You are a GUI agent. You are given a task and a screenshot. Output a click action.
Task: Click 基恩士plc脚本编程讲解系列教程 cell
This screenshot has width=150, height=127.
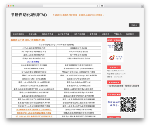click(79, 110)
